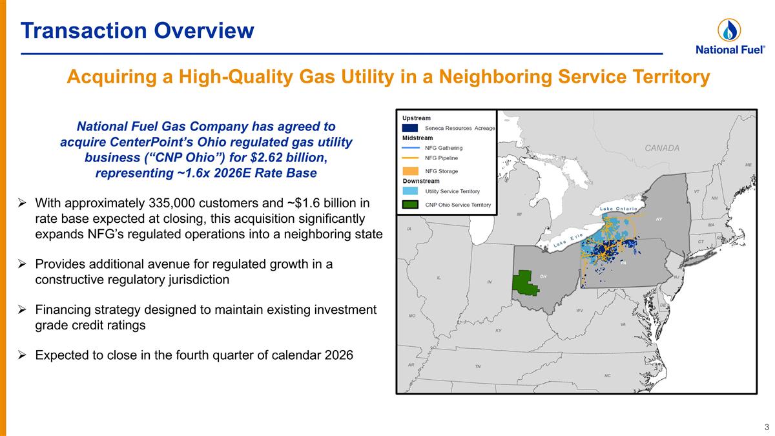Click the 'Lake Erie' map label
This screenshot has height=436, width=775.
coord(568,240)
